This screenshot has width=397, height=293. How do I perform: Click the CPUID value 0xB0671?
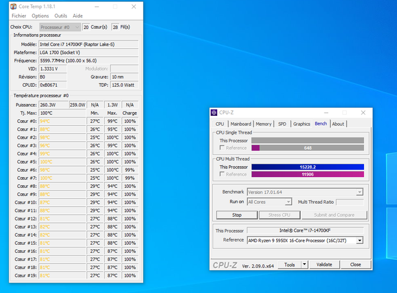click(x=53, y=85)
